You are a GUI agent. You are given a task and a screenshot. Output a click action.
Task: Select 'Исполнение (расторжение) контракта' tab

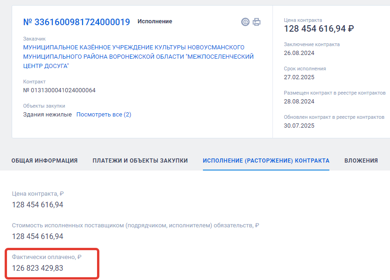click(266, 160)
